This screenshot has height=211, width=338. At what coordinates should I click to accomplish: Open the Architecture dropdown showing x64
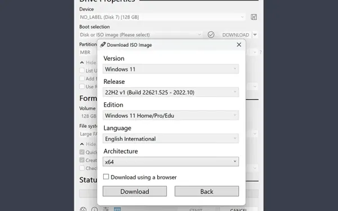tap(171, 161)
